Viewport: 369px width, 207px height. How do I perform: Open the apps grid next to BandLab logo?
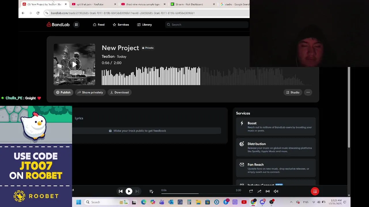point(76,25)
